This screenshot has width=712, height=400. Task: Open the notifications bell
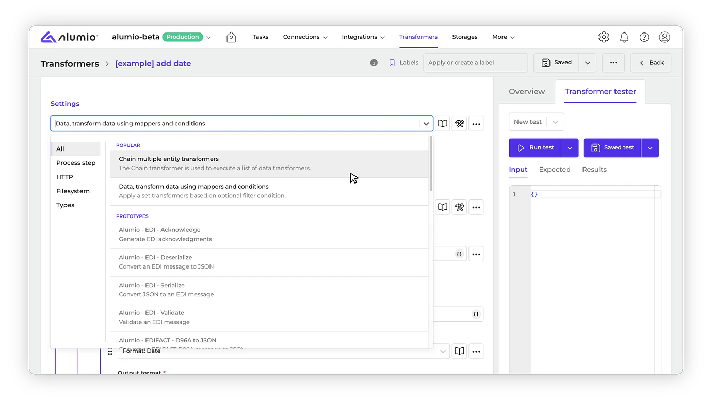click(x=624, y=37)
